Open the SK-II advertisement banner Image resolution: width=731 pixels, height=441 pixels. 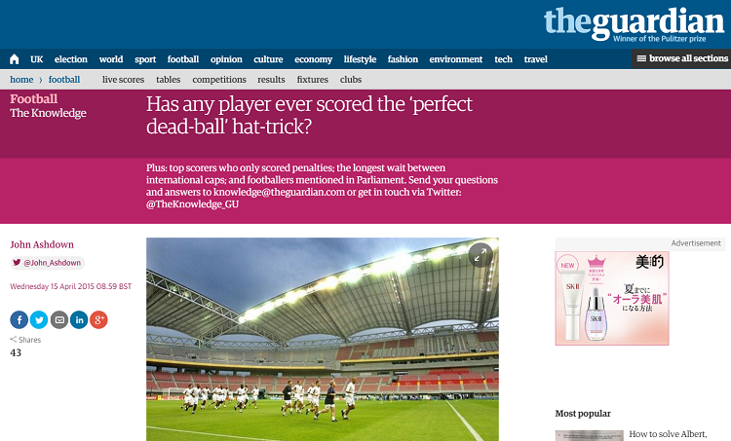click(x=612, y=299)
